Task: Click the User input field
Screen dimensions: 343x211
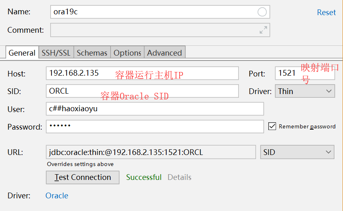Action: [155, 109]
